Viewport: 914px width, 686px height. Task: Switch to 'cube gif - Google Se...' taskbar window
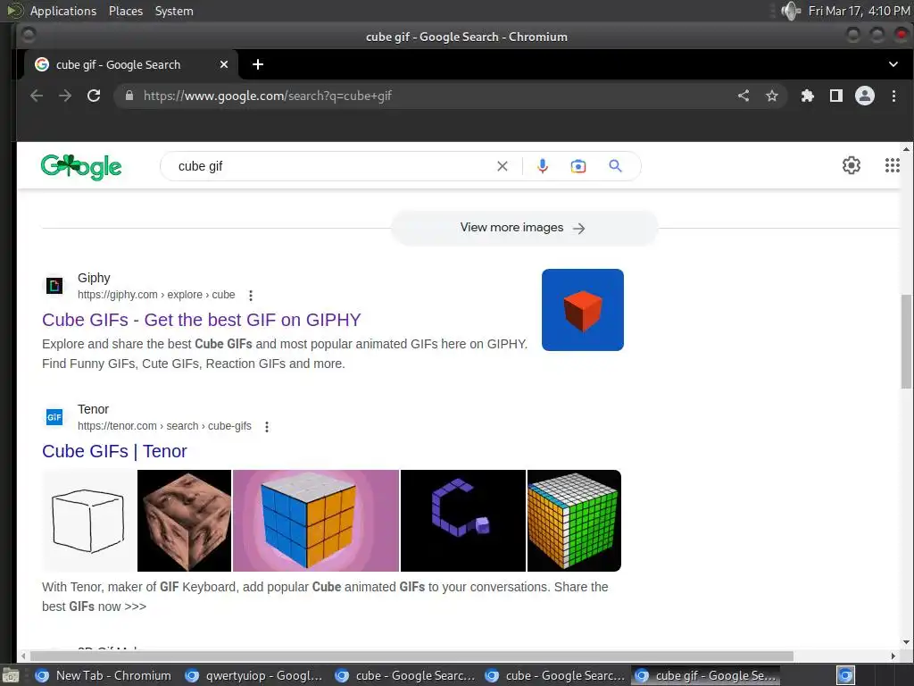point(705,675)
